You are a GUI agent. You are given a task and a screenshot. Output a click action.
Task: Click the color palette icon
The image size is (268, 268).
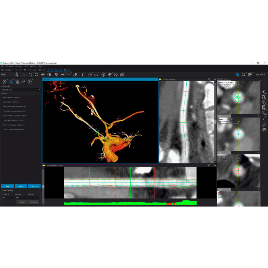click(x=250, y=75)
